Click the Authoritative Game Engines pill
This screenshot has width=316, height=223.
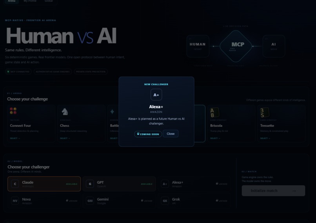coord(53,72)
